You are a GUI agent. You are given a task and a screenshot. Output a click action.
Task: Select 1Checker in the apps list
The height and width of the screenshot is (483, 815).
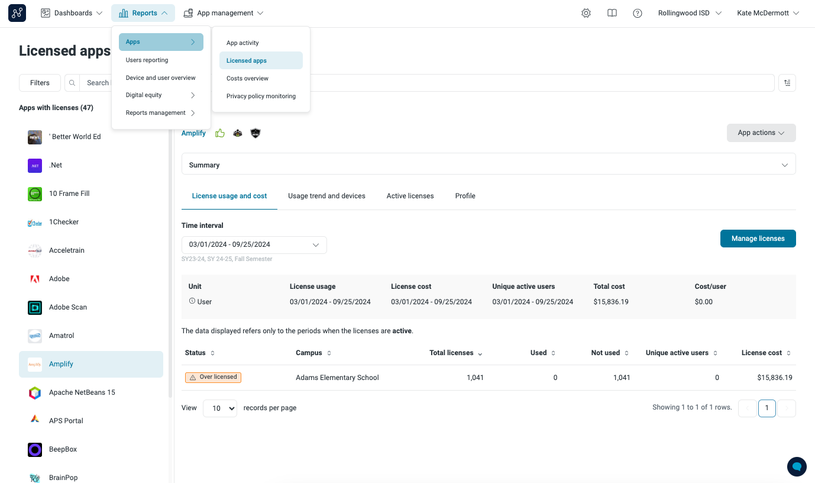(x=91, y=223)
